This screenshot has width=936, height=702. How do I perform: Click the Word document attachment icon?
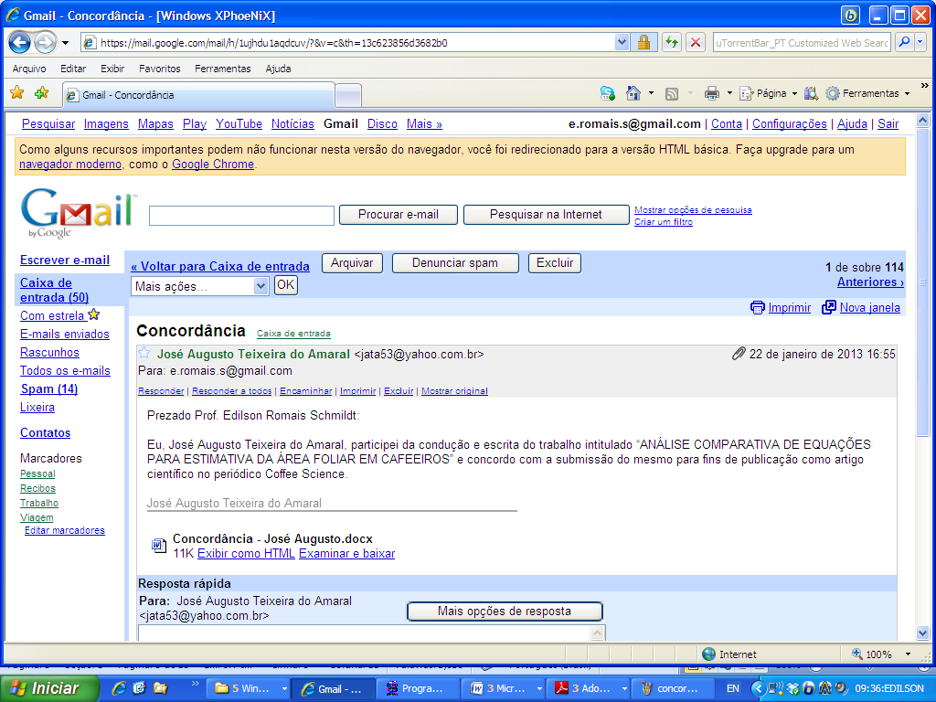(159, 546)
